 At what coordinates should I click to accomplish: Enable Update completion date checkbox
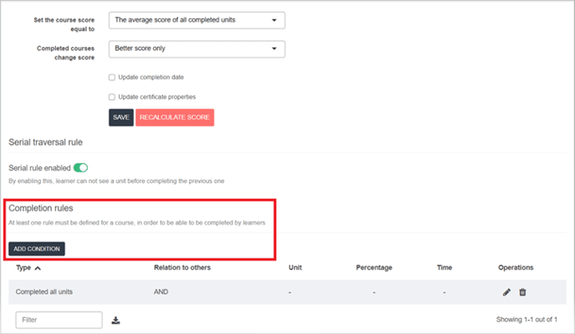[112, 78]
